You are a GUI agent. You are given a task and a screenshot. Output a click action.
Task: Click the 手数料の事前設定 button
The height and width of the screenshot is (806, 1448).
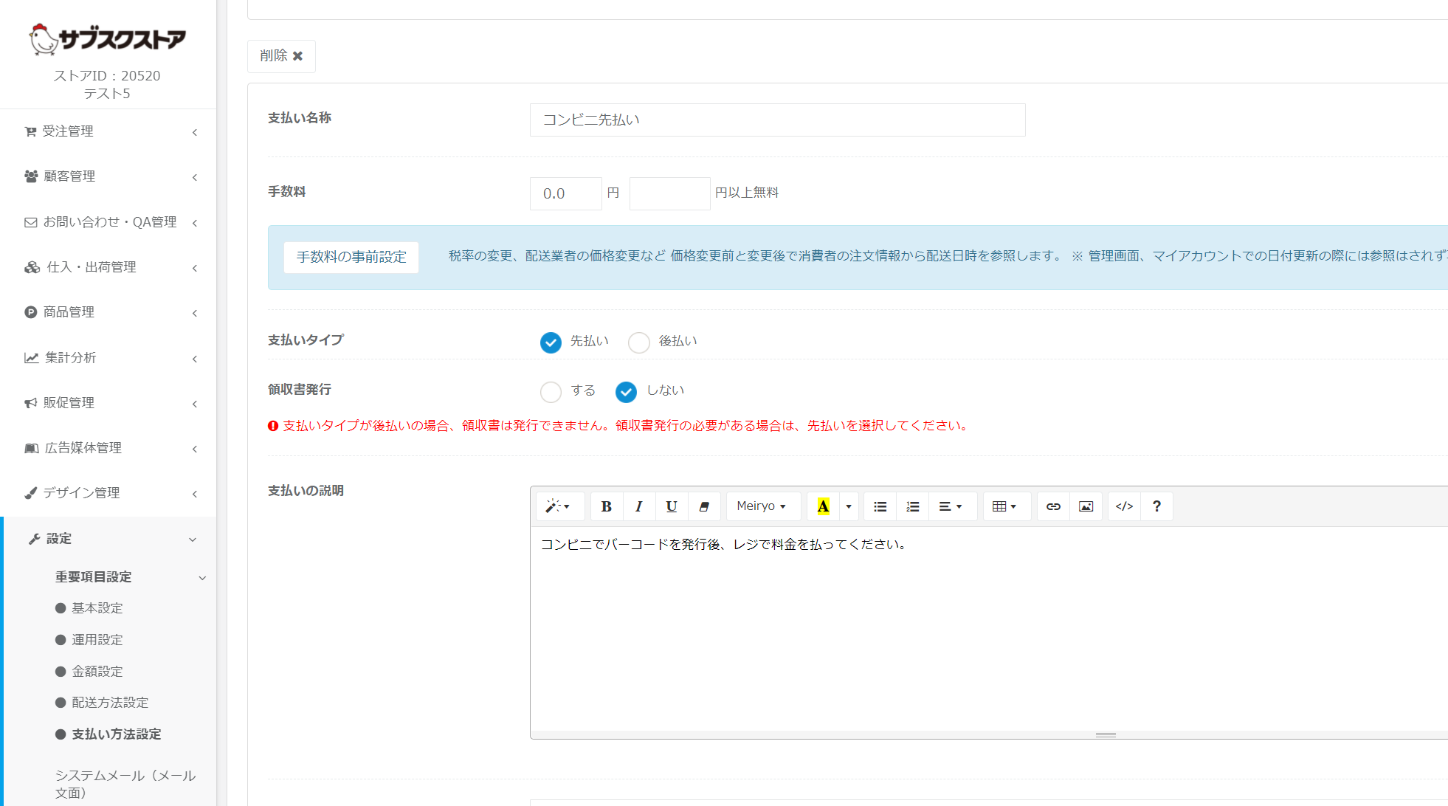coord(351,257)
